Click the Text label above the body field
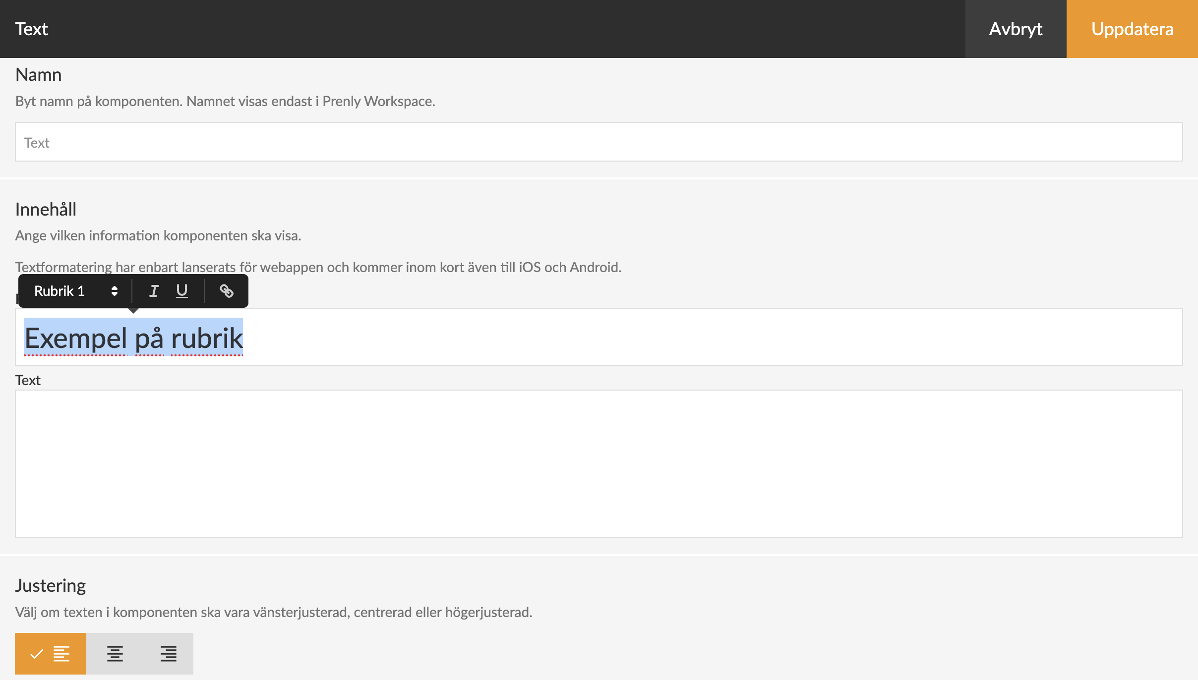Screen dimensions: 1198x680 point(28,380)
